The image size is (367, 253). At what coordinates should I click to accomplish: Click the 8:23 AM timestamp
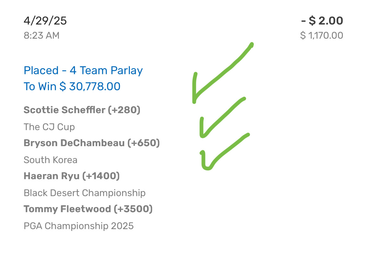click(41, 36)
